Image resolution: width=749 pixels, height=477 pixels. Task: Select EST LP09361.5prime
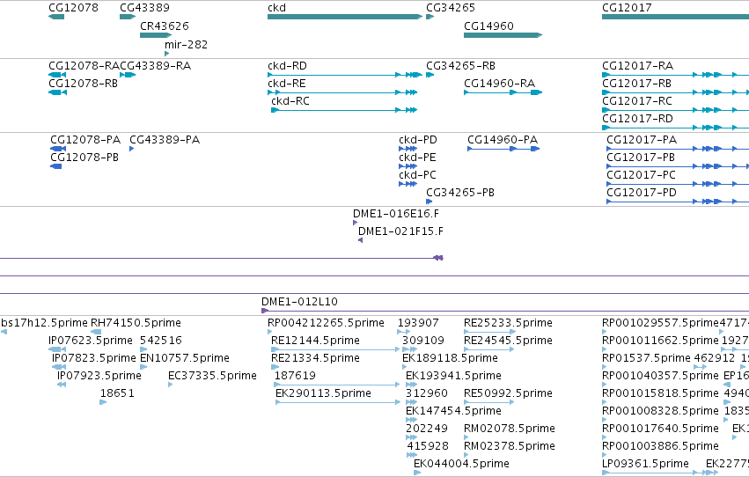[x=645, y=465]
